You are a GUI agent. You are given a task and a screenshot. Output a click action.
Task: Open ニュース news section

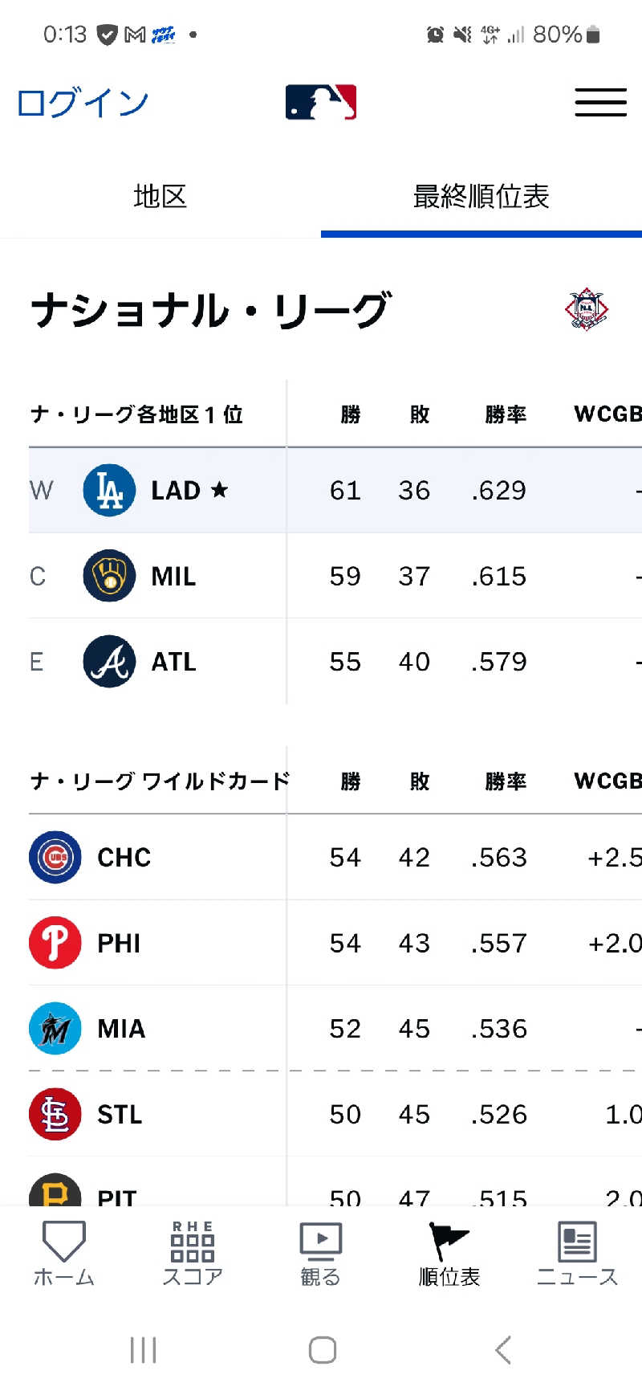click(x=577, y=1254)
